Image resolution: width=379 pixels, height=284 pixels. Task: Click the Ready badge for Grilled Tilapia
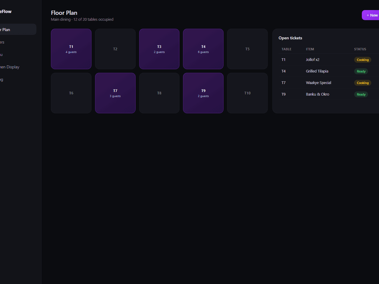coord(361,71)
